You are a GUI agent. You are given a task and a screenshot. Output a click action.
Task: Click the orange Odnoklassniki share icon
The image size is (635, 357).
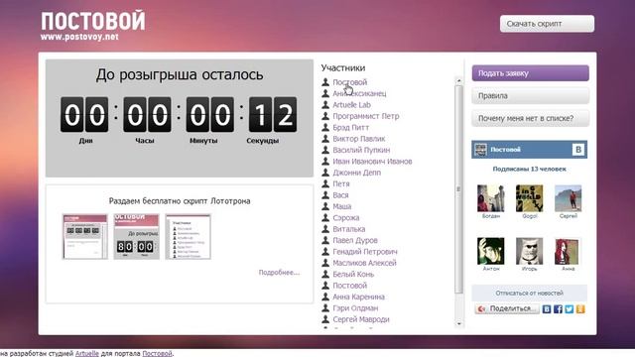pos(580,309)
